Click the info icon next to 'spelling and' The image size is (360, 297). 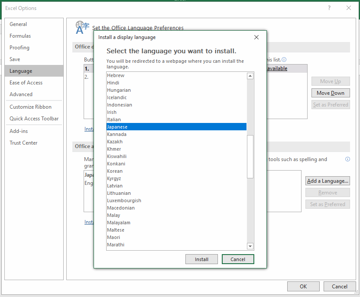click(x=347, y=159)
